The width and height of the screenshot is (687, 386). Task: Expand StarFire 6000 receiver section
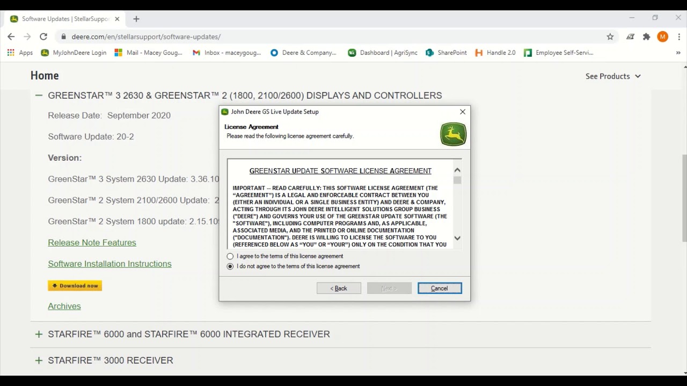click(39, 334)
